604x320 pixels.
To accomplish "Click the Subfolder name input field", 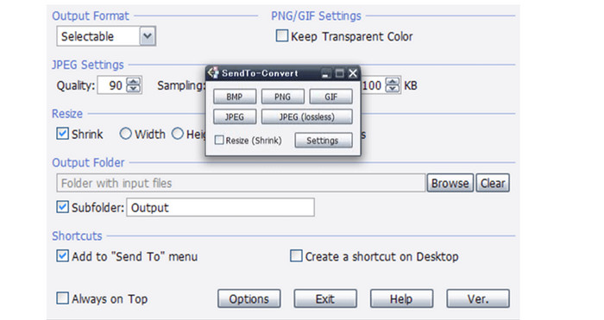I will pos(220,208).
